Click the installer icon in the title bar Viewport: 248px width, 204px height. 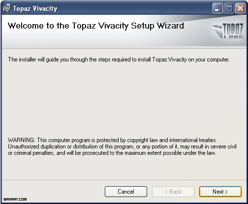click(7, 8)
